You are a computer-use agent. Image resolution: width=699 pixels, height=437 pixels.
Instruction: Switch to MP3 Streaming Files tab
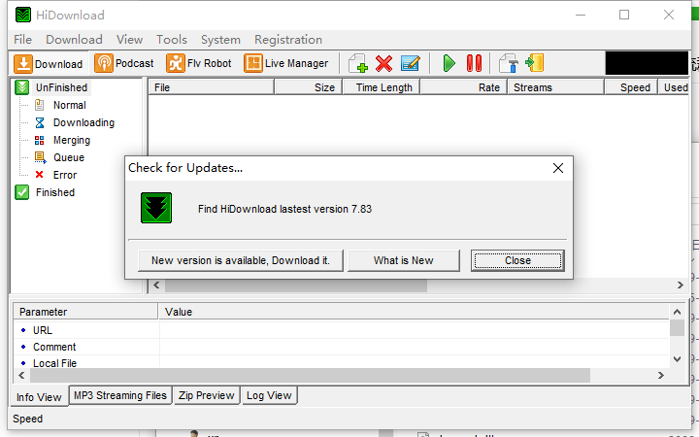[120, 395]
